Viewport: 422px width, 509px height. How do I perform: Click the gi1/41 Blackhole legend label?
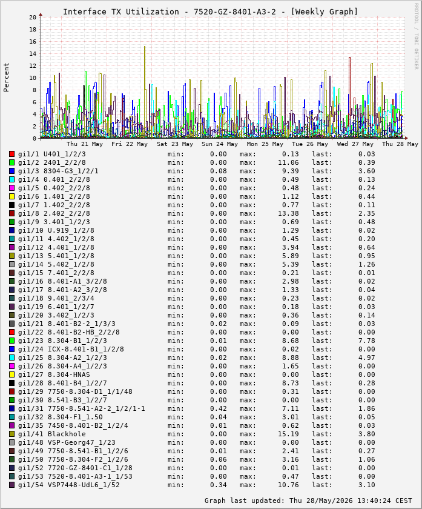point(52,434)
